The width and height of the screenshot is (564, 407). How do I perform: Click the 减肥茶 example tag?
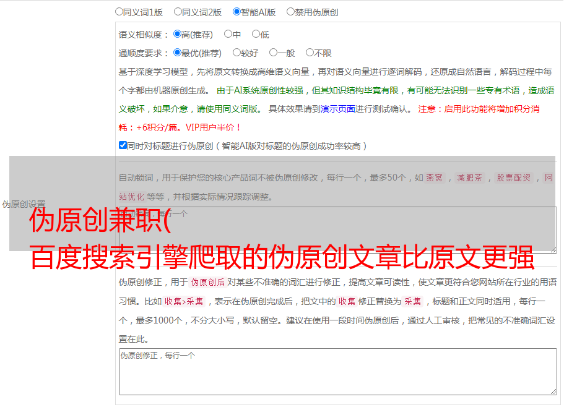coord(469,178)
